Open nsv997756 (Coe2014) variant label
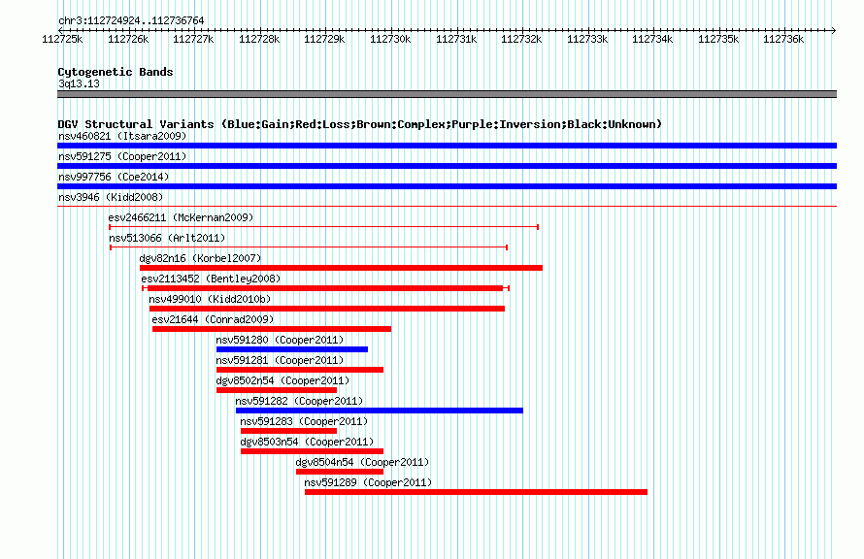864x559 pixels. 114,177
